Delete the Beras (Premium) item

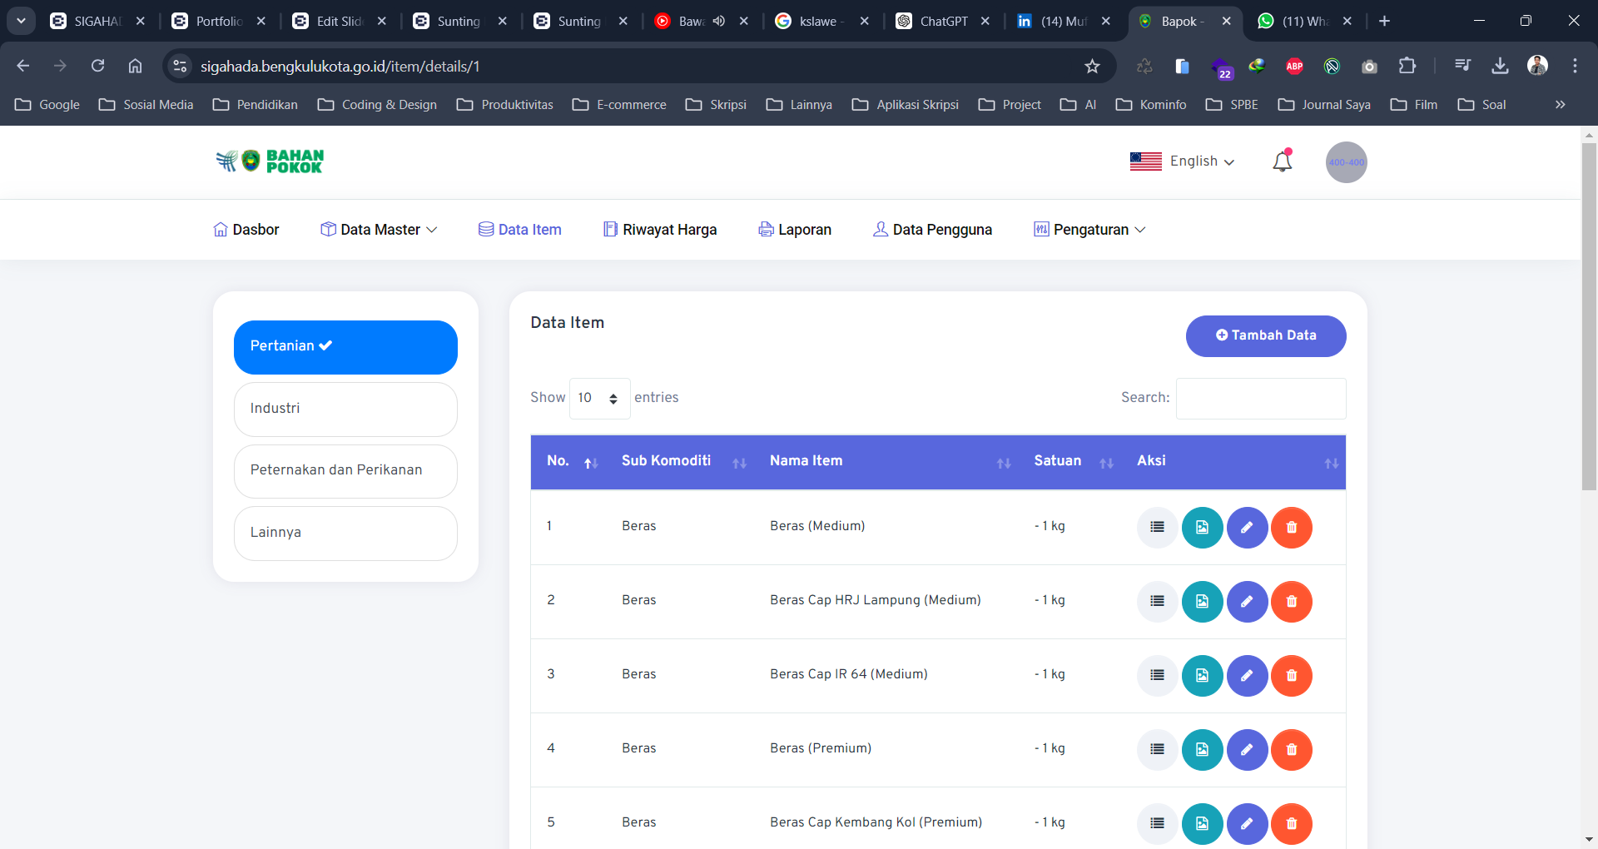[1292, 749]
